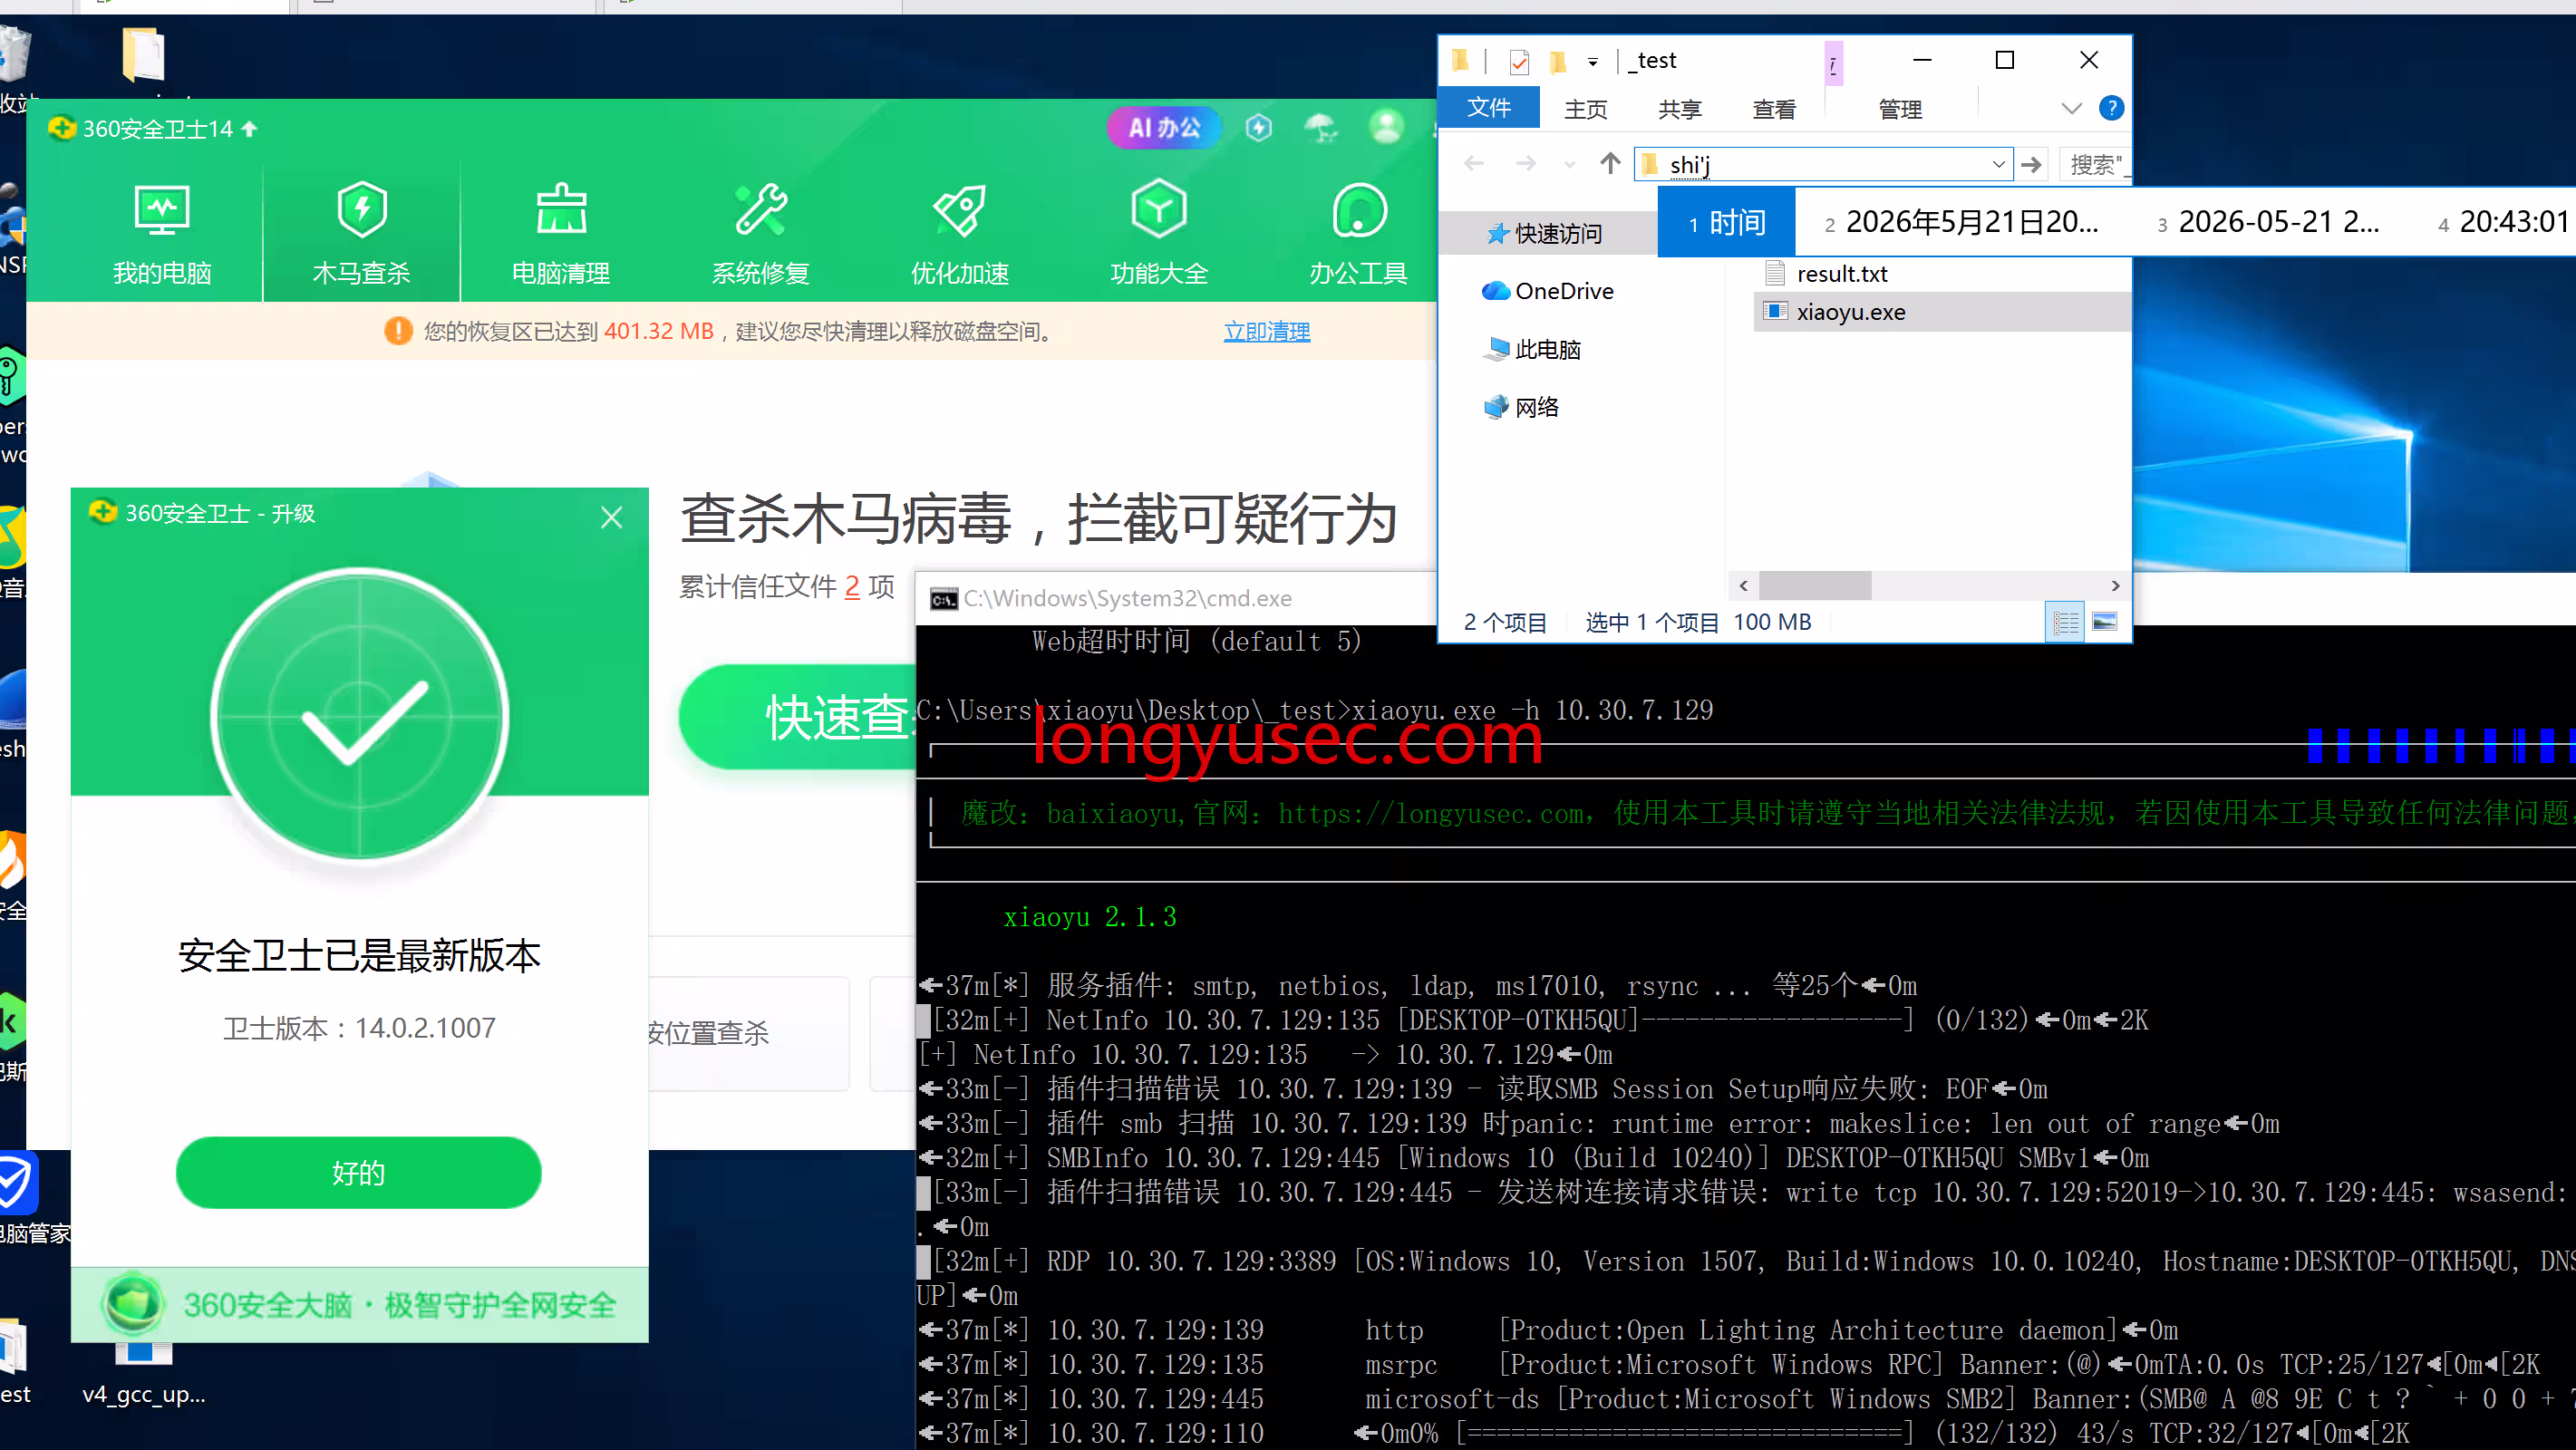Image resolution: width=2576 pixels, height=1450 pixels.
Task: Click the go-to arrow beside address bar
Action: [2031, 164]
